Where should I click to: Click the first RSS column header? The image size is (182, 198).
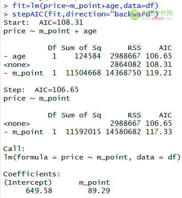click(135, 48)
